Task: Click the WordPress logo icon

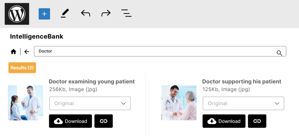Action: (17, 14)
